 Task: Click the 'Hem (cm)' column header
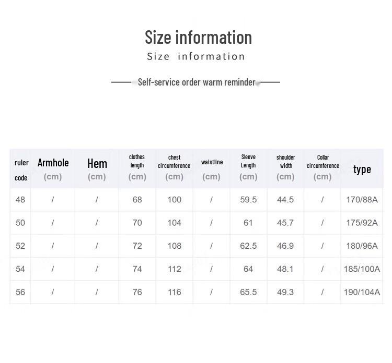pyautogui.click(x=97, y=170)
